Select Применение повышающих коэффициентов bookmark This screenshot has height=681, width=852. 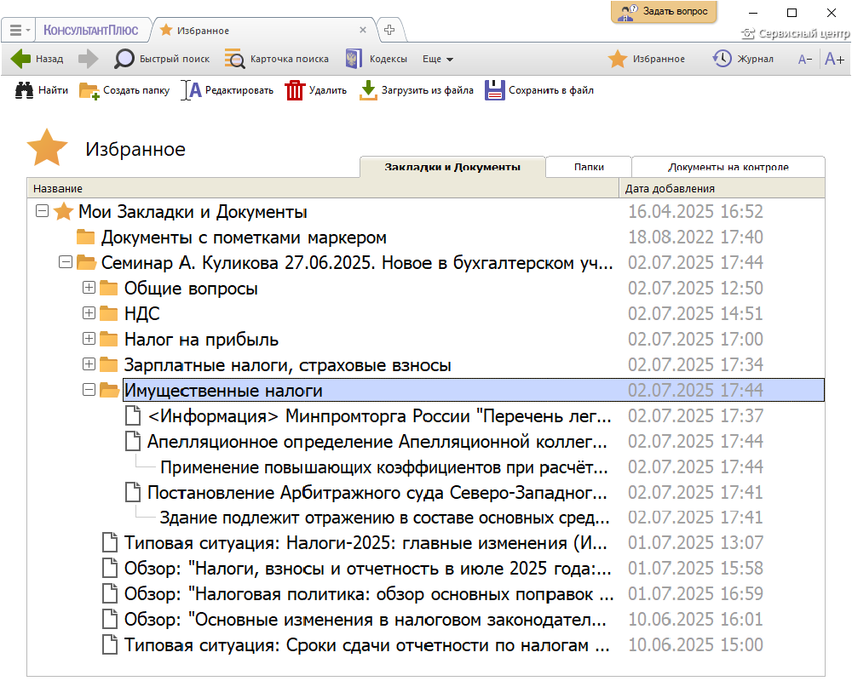click(384, 467)
